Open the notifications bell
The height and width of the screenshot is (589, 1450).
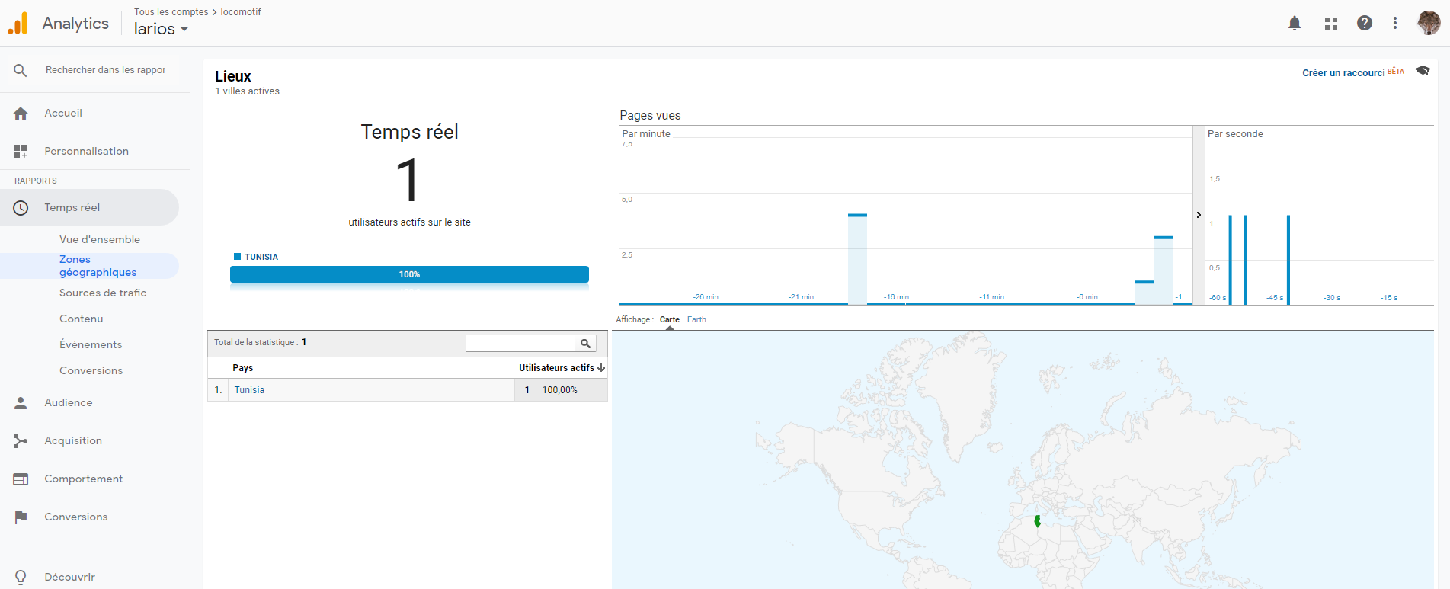coord(1295,24)
